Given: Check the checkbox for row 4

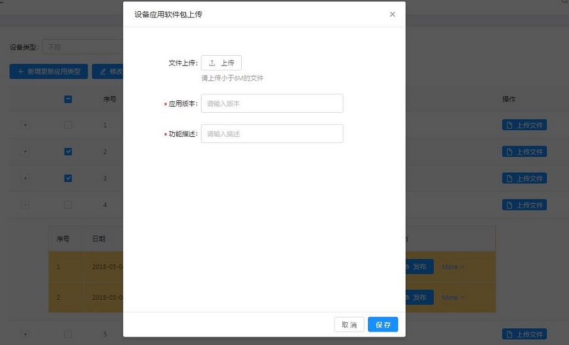Looking at the screenshot, I should pyautogui.click(x=68, y=205).
